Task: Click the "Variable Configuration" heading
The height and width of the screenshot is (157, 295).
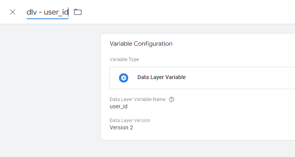Action: click(x=141, y=44)
